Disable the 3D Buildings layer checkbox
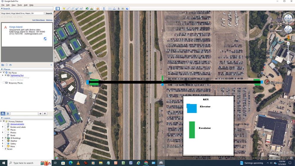This screenshot has height=166, width=295. 5,138
